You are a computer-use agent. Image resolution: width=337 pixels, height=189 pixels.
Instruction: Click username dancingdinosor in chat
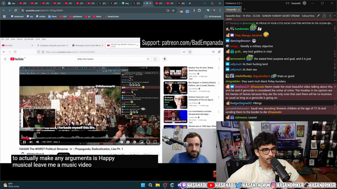[240, 41]
